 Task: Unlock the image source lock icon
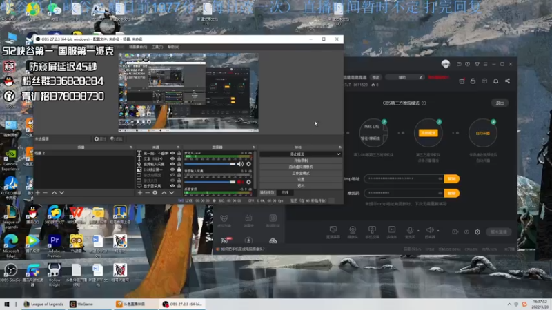pyautogui.click(x=179, y=169)
